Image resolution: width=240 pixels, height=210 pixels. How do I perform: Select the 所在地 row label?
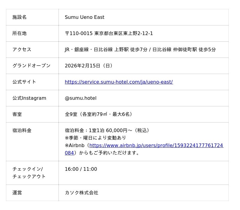[19, 34]
